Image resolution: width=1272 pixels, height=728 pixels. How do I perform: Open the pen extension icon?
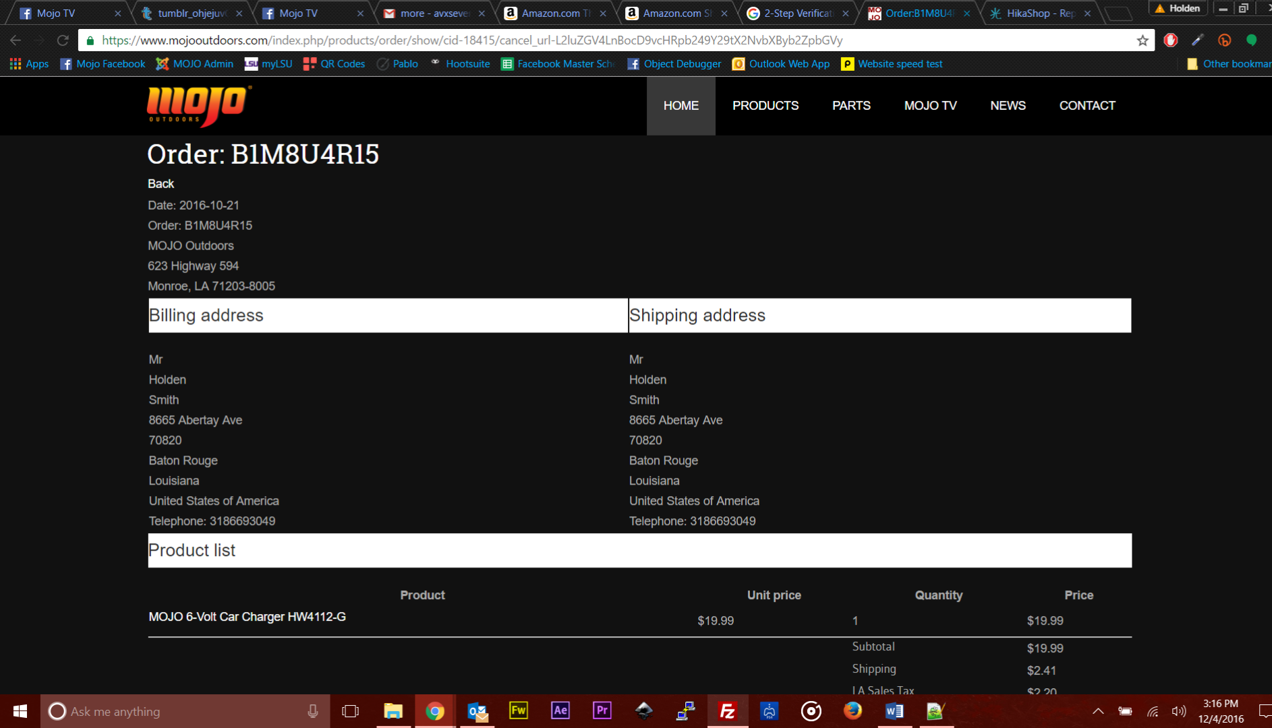1198,40
